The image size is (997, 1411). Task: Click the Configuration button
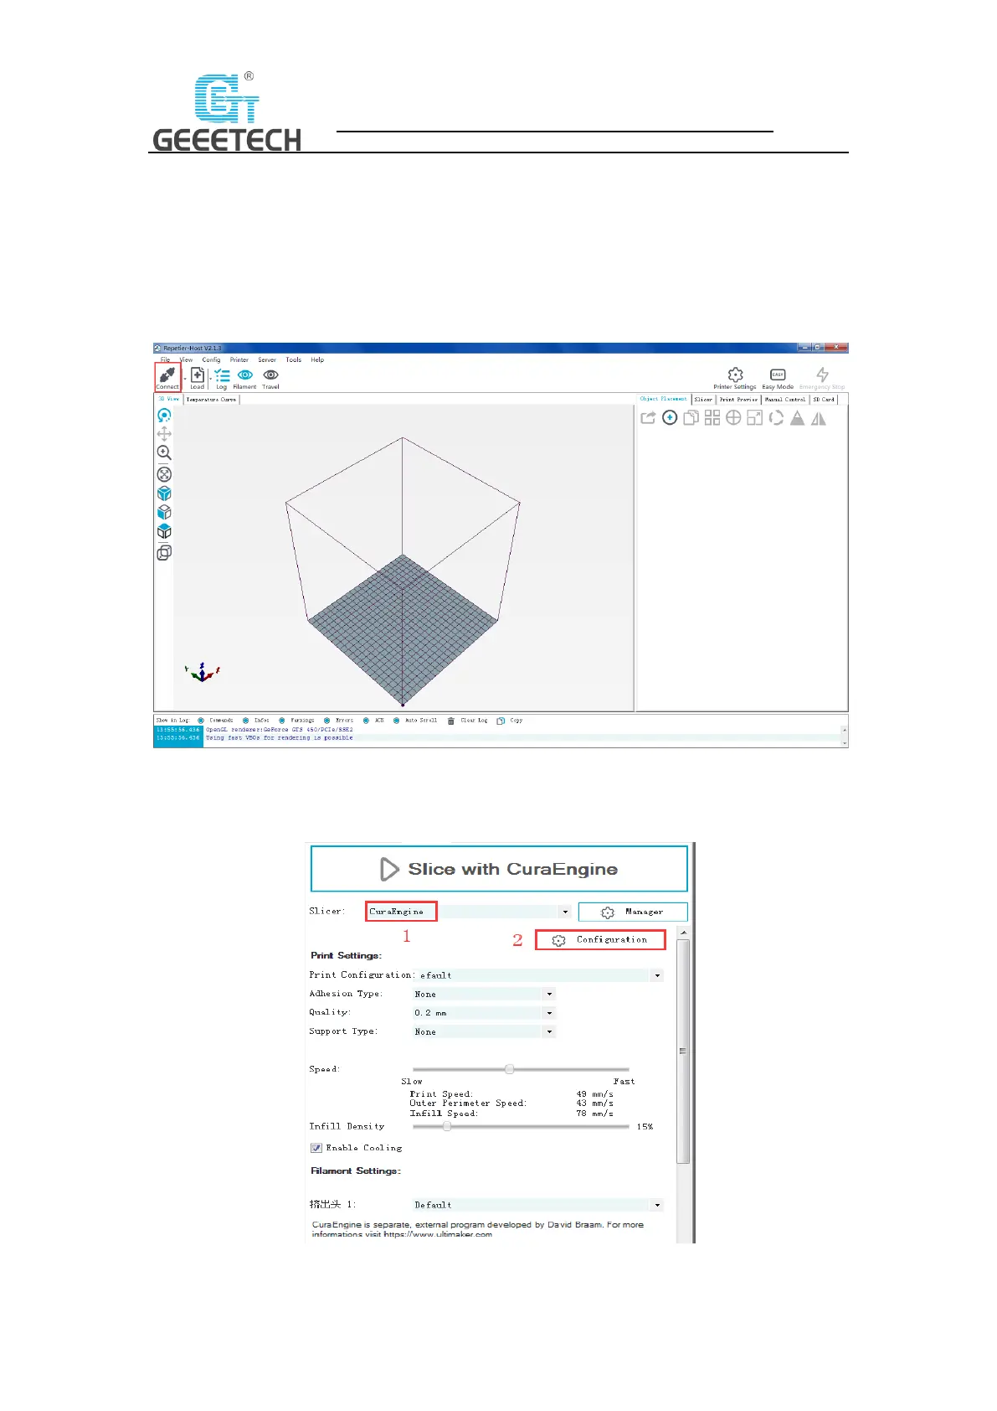coord(601,940)
